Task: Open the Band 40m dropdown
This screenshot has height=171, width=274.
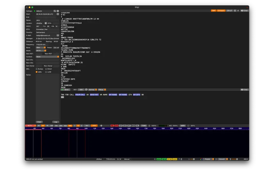Action: pos(41,47)
